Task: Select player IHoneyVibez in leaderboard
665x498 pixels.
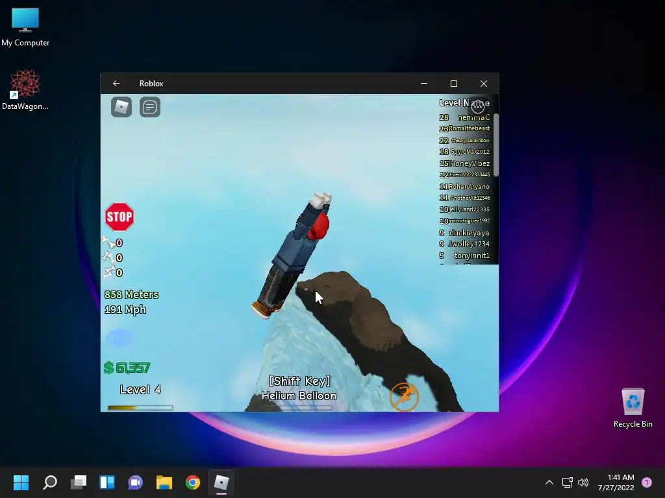Action: pyautogui.click(x=469, y=163)
